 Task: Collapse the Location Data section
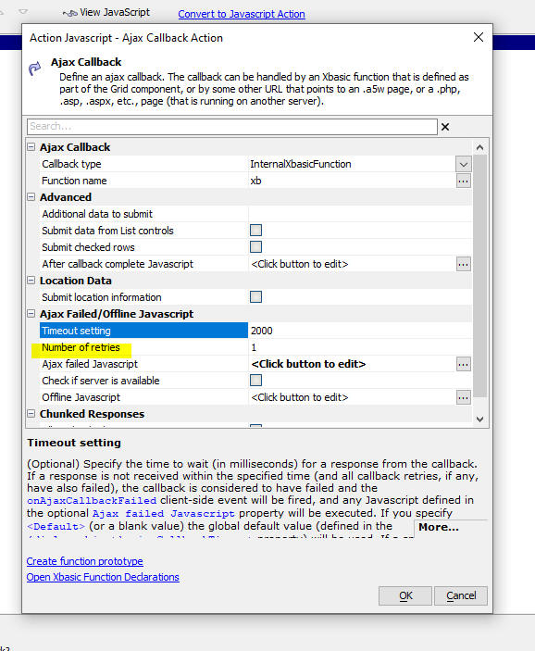[x=31, y=281]
